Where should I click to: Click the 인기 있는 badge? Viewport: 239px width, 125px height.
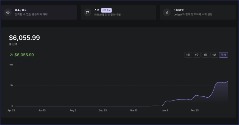106,10
